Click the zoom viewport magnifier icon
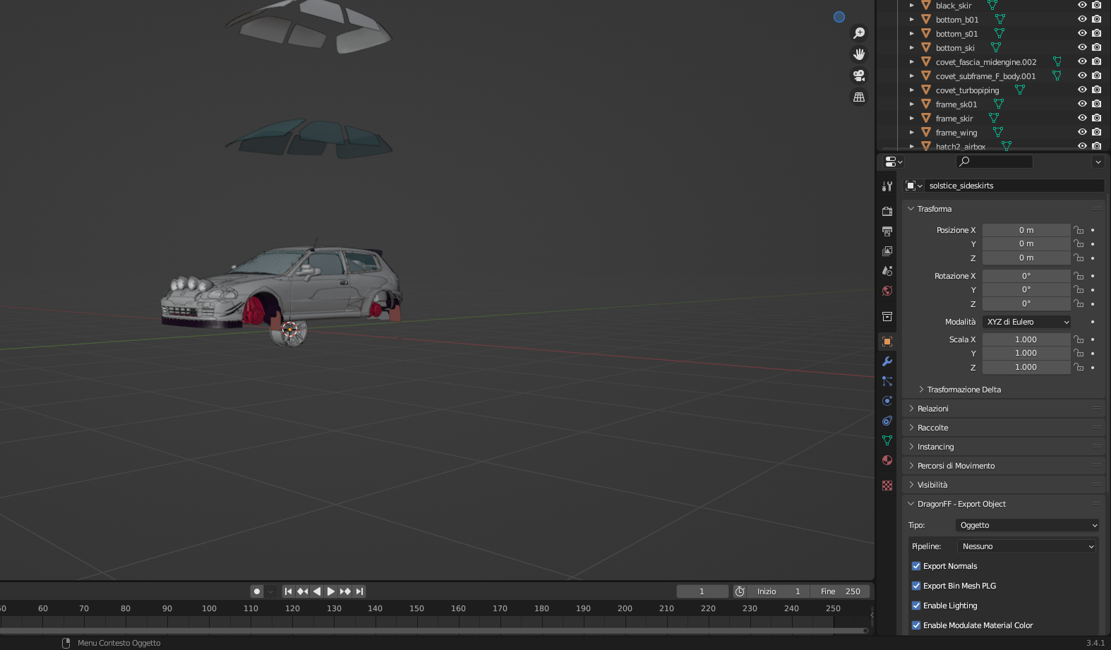Image resolution: width=1111 pixels, height=650 pixels. coord(859,33)
